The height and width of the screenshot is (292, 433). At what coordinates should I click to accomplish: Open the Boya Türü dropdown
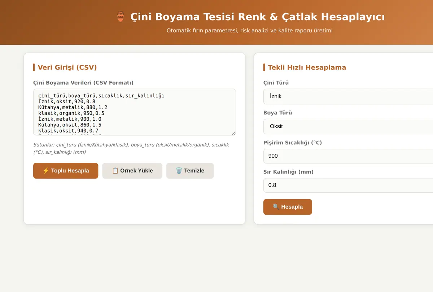coord(348,126)
